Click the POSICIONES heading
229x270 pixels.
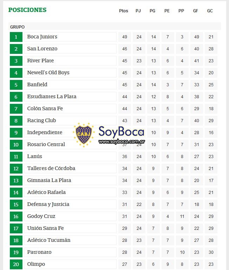coord(27,10)
